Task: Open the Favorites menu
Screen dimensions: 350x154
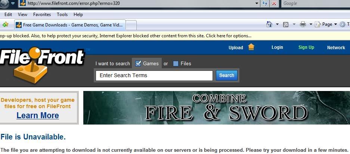Action: point(42,15)
